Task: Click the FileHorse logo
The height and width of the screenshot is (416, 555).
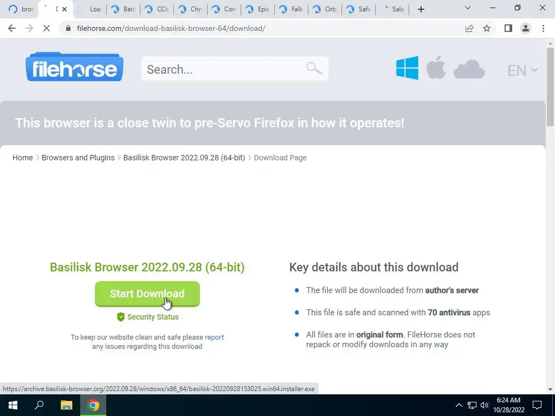Action: [x=74, y=67]
